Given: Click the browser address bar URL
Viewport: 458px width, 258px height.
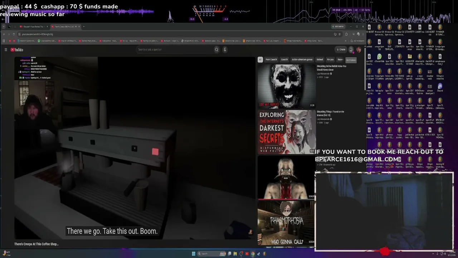Looking at the screenshot, I should 38,34.
